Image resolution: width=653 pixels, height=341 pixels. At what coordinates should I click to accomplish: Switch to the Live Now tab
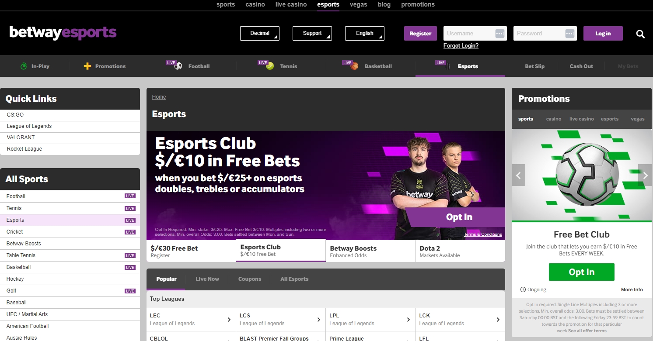[x=207, y=279]
